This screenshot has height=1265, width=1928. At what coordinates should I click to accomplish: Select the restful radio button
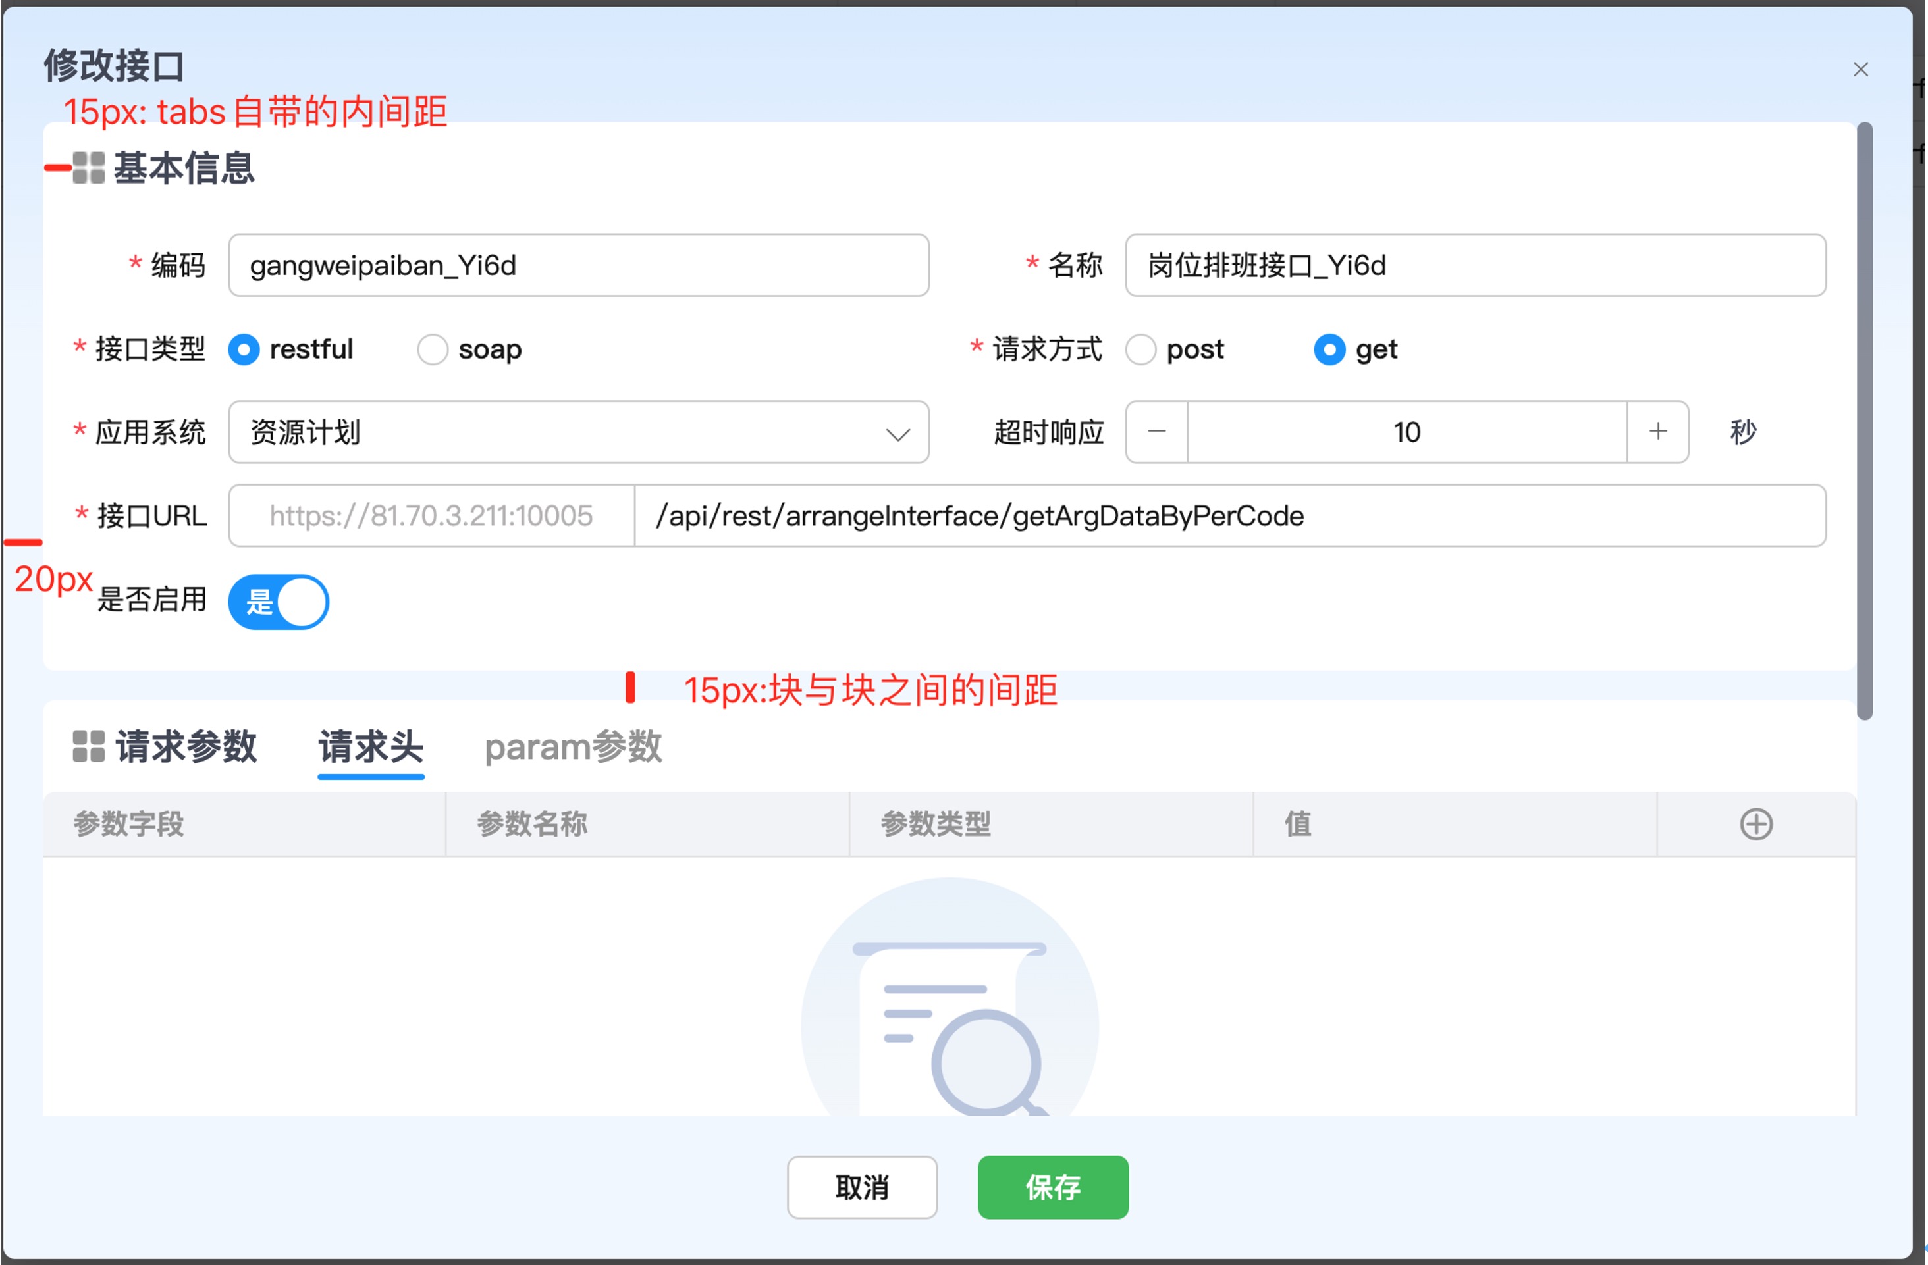pyautogui.click(x=244, y=350)
